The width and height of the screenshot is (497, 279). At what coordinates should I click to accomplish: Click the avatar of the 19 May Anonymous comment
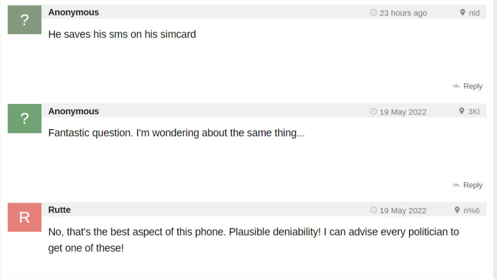click(25, 118)
